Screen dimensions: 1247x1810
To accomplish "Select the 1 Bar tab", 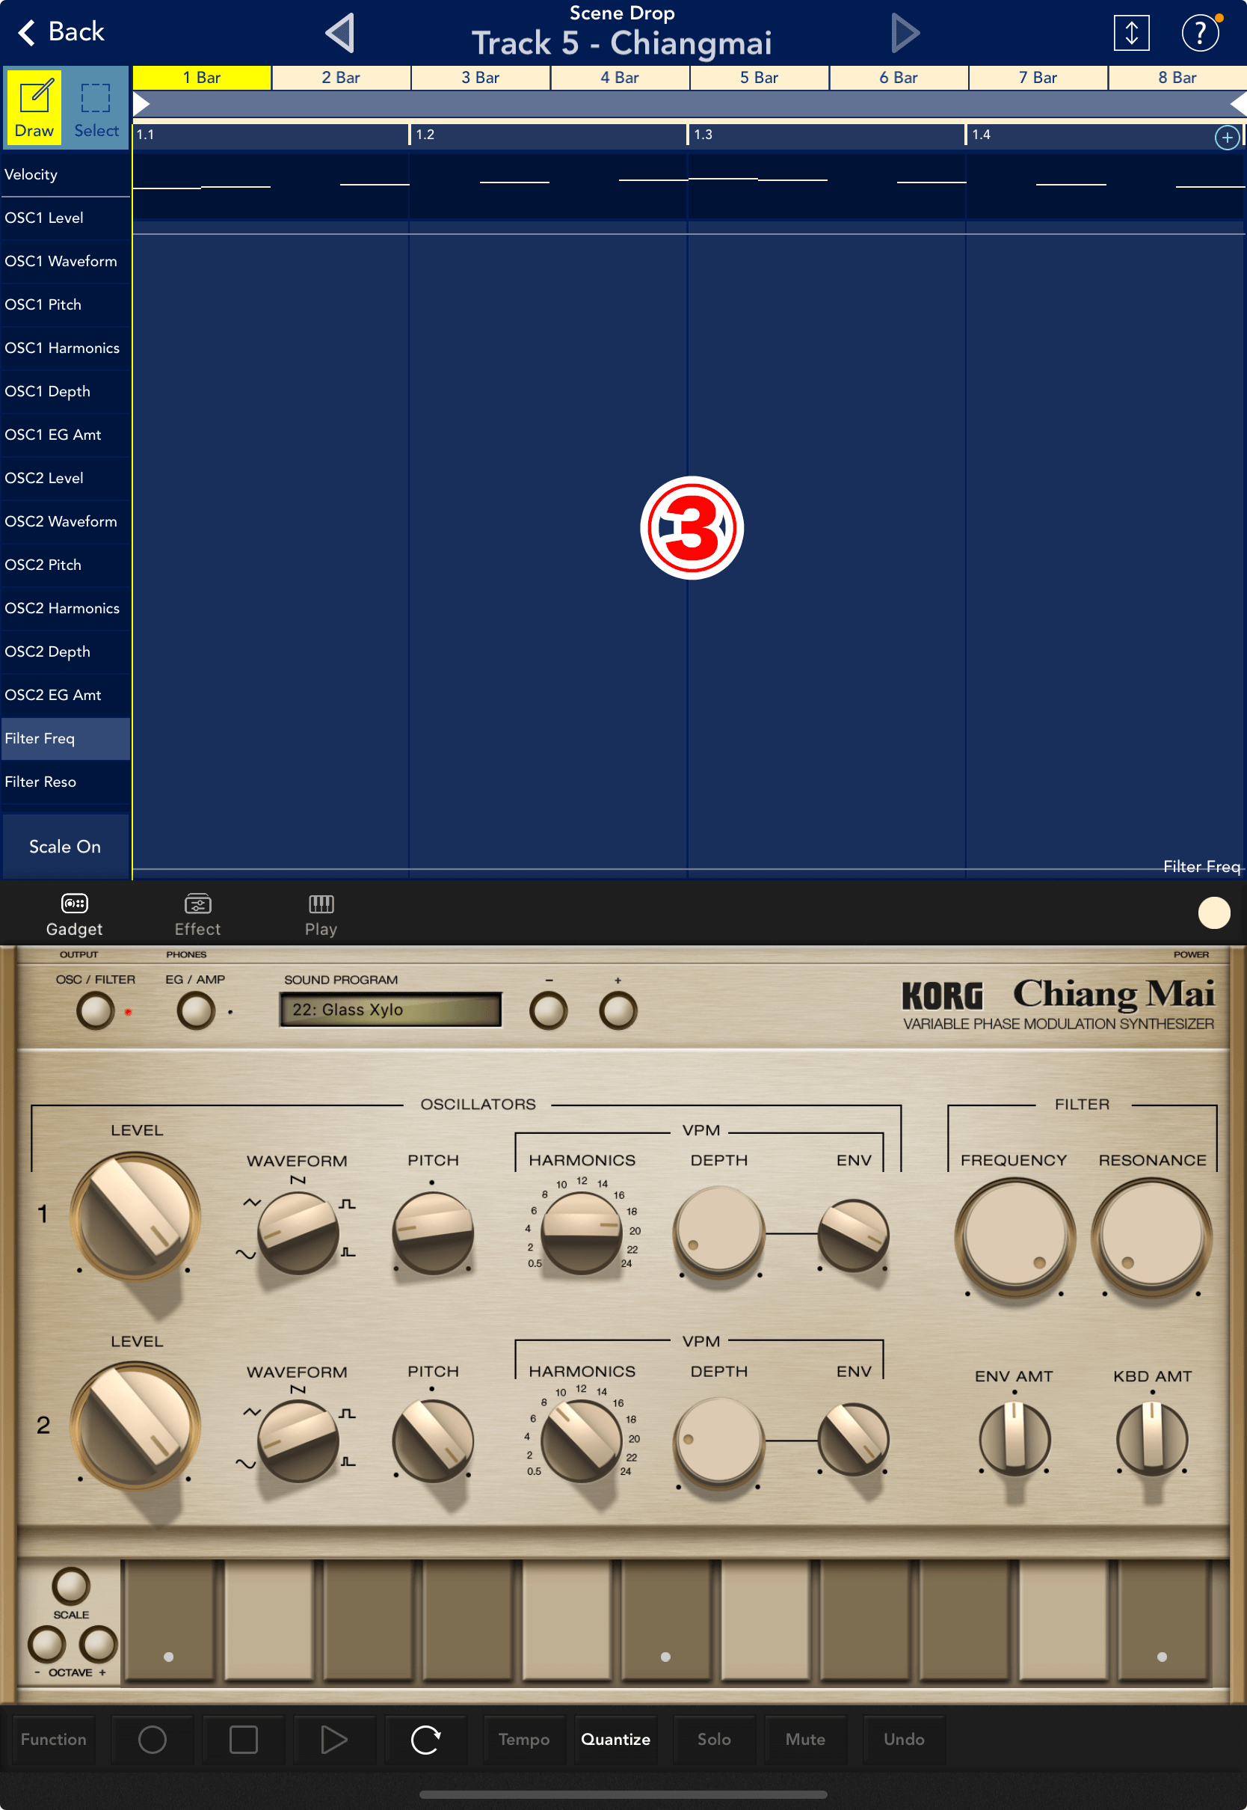I will [x=202, y=77].
